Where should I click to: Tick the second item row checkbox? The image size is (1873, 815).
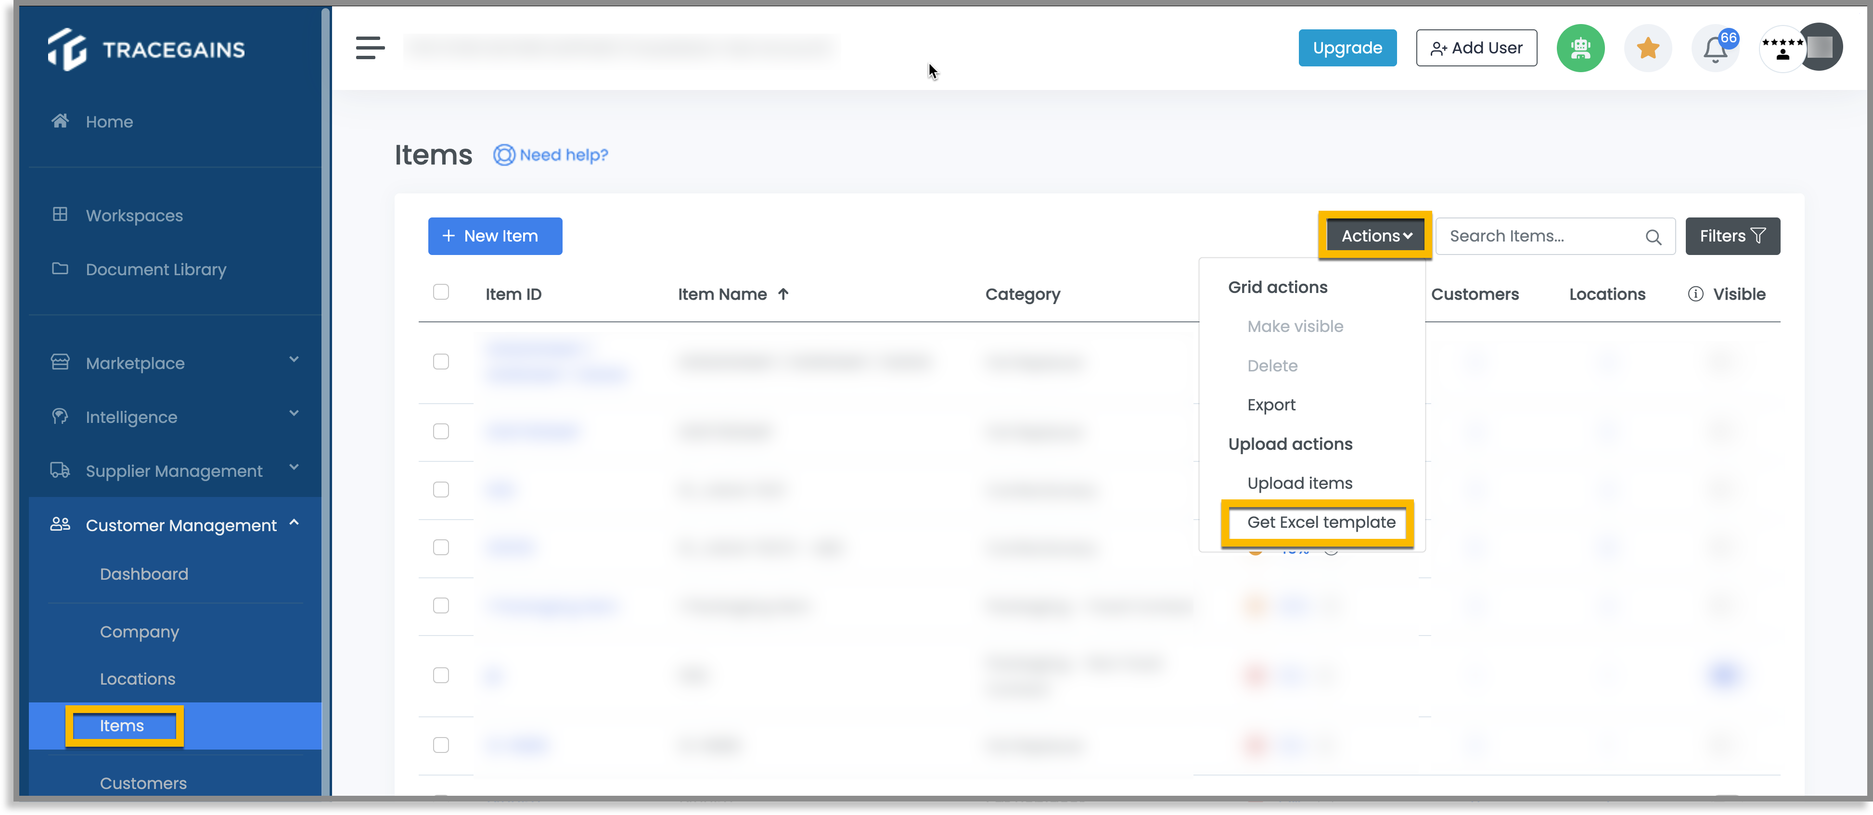441,432
